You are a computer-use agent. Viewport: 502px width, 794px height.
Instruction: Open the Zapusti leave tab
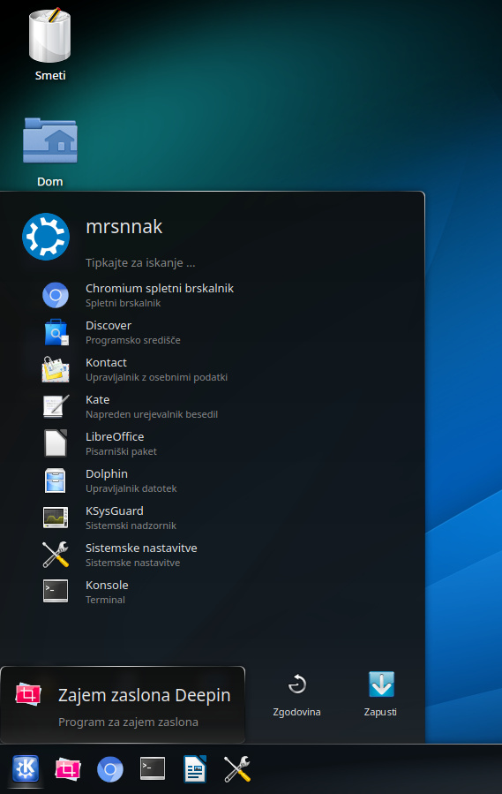pyautogui.click(x=380, y=694)
